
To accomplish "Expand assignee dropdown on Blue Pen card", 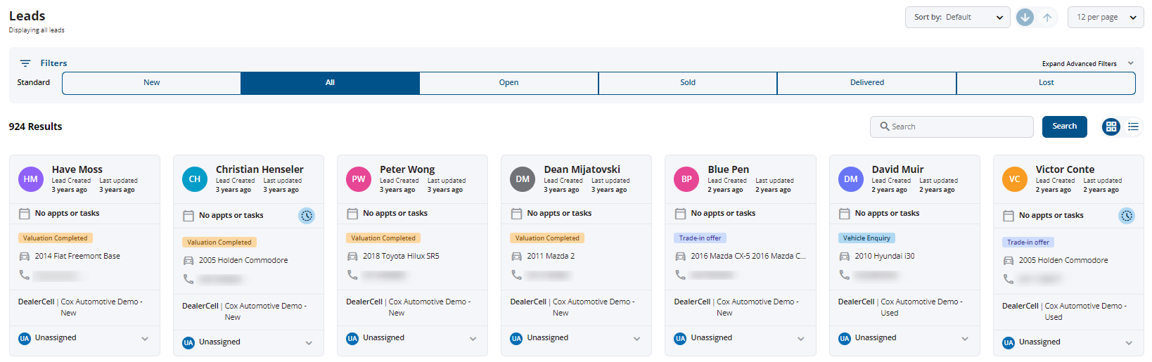I will click(801, 339).
